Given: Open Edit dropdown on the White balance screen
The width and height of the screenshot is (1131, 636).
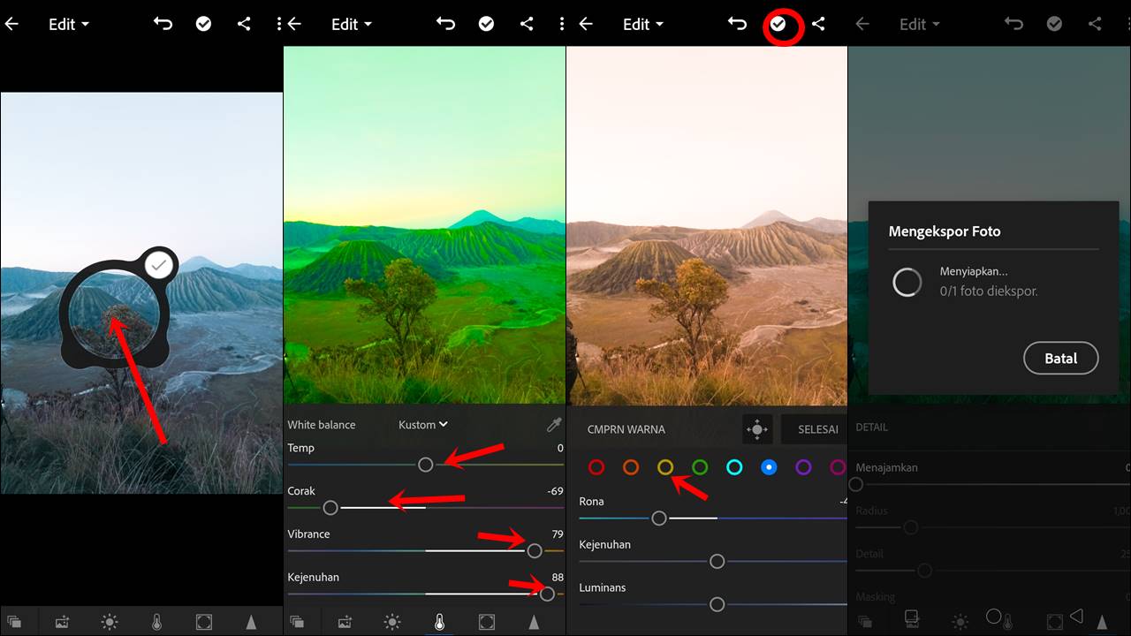Looking at the screenshot, I should tap(352, 25).
